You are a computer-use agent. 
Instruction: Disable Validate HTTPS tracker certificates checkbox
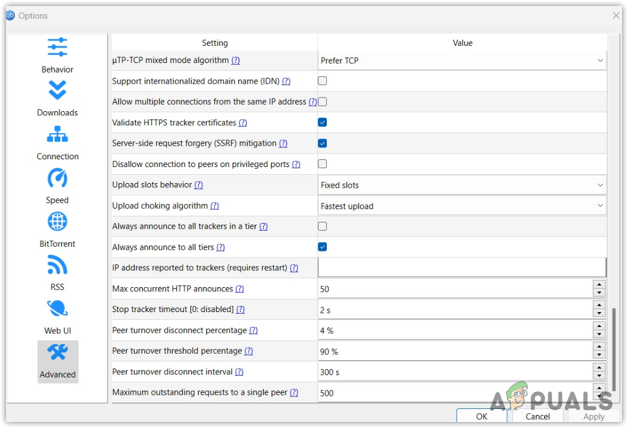[322, 122]
